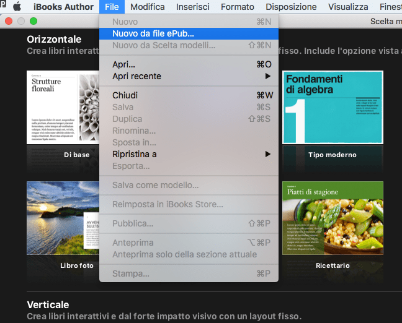Screen dimensions: 402x323
Task: Click the greyed Esporta… entry
Action: pyautogui.click(x=189, y=166)
